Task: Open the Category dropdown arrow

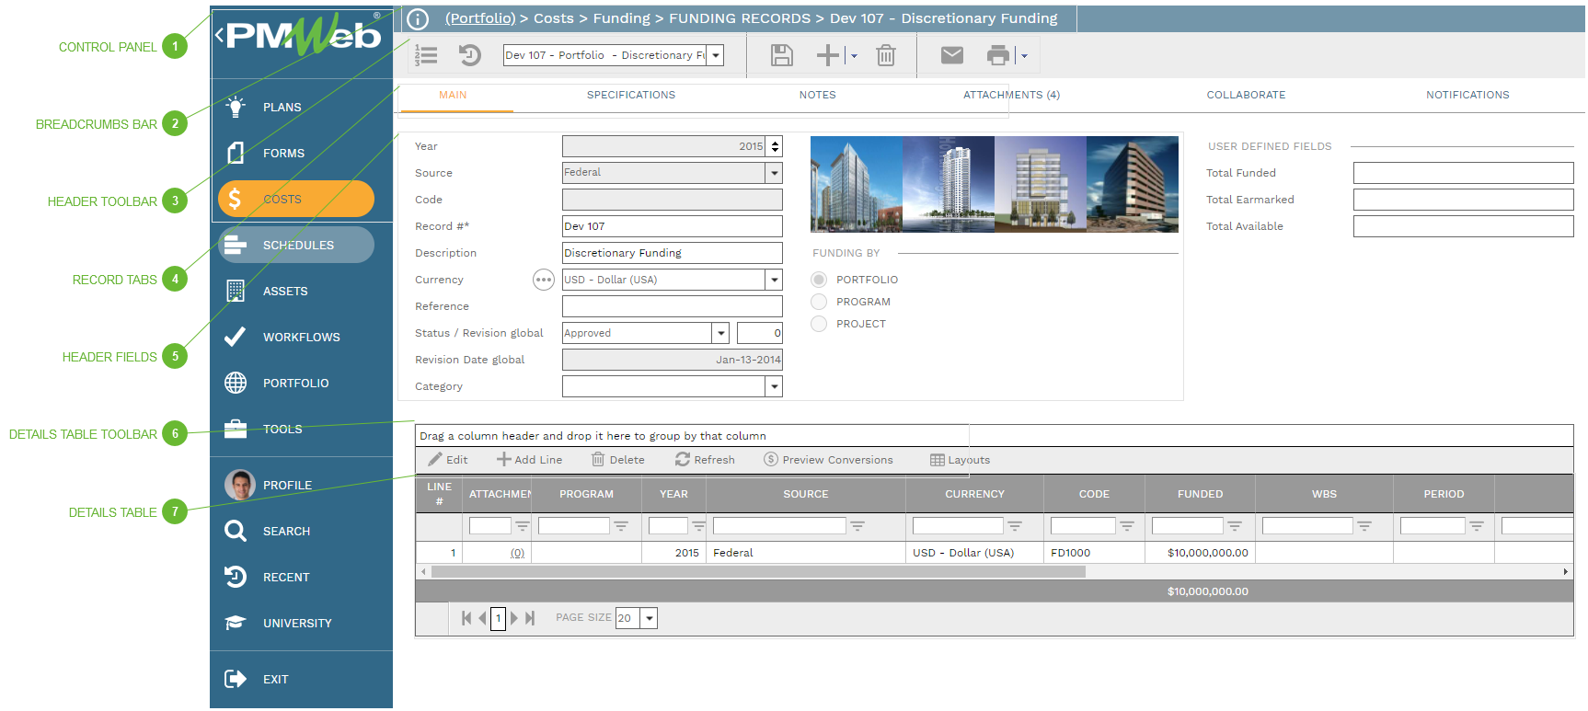Action: coord(774,387)
